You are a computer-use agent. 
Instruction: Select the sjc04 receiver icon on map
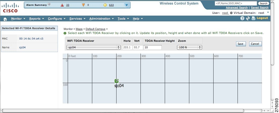tap(117, 81)
